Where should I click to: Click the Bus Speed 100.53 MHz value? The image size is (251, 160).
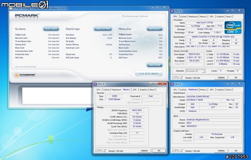tap(194, 61)
